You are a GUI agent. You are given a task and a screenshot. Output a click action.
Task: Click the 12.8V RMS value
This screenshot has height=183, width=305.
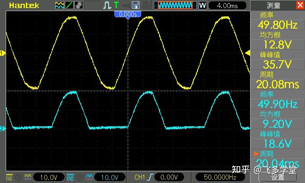point(278,45)
